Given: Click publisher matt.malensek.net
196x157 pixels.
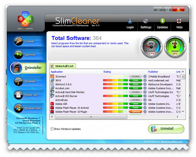Looking at the screenshot, I should 159,80.
